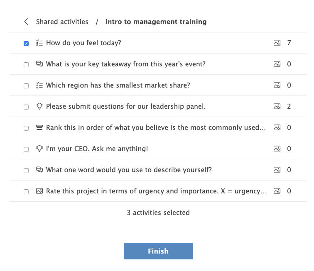
Task: Click word cloud icon beside 'key takeaway' activity
Action: [39, 64]
